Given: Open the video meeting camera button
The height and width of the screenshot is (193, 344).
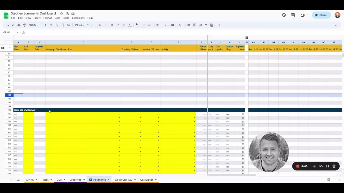Looking at the screenshot, I should click(x=304, y=15).
